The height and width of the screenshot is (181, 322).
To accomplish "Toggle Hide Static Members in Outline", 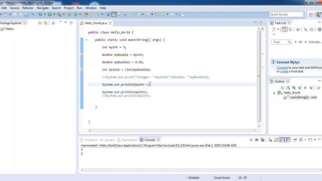I will tap(300, 88).
